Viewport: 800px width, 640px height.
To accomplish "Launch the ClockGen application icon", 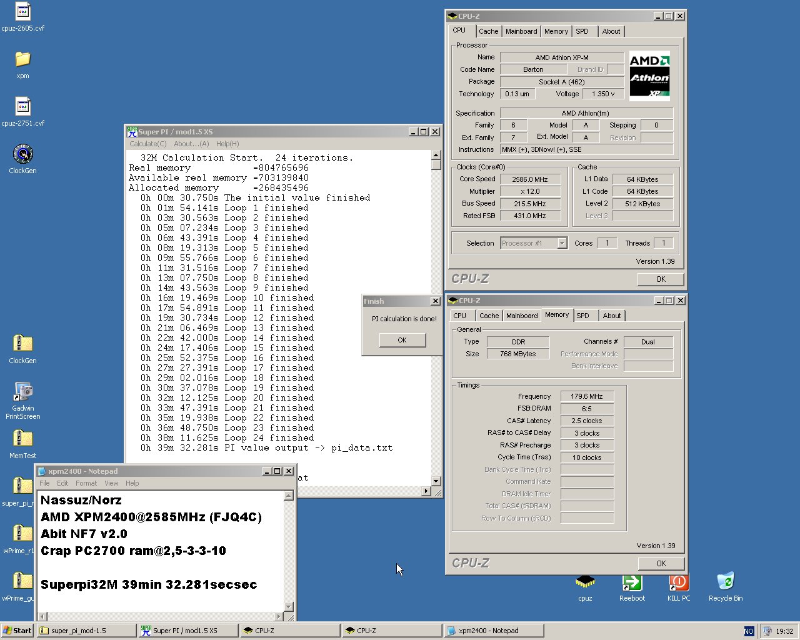I will pos(23,154).
